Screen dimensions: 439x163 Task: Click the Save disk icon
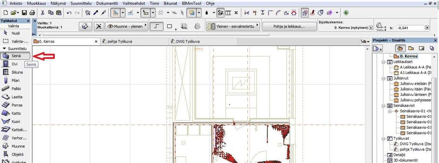(x=24, y=12)
